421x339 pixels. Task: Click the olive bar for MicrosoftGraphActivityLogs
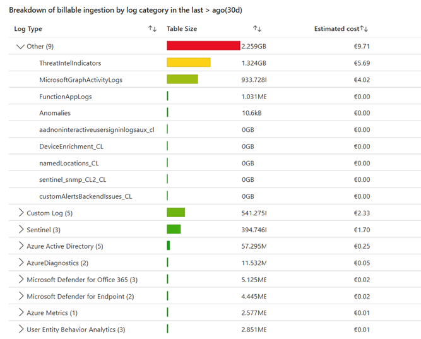click(182, 79)
